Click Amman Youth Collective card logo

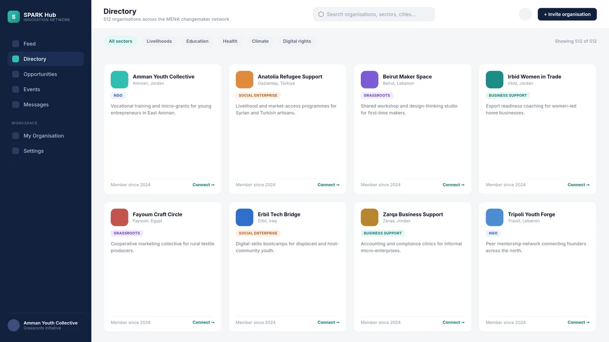(x=120, y=80)
